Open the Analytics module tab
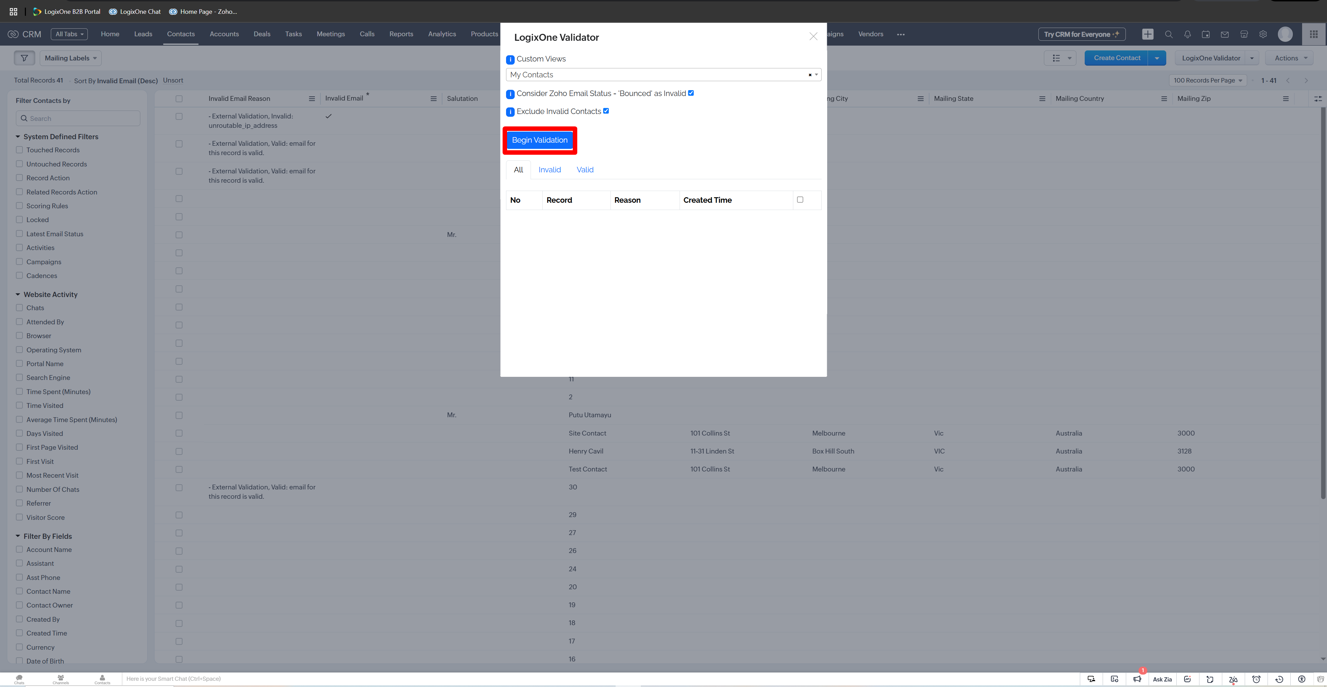This screenshot has height=687, width=1327. click(441, 34)
